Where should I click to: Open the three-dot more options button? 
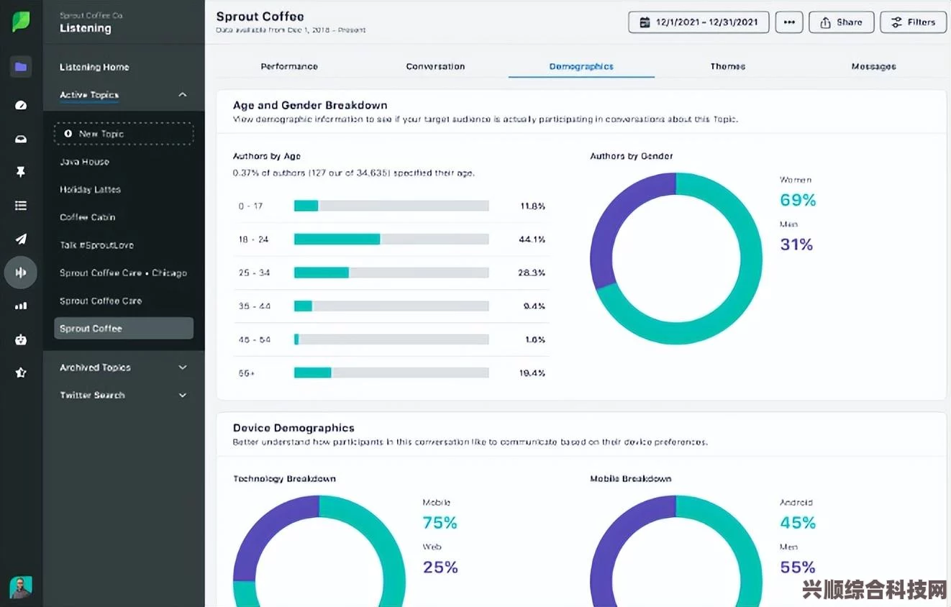[789, 22]
